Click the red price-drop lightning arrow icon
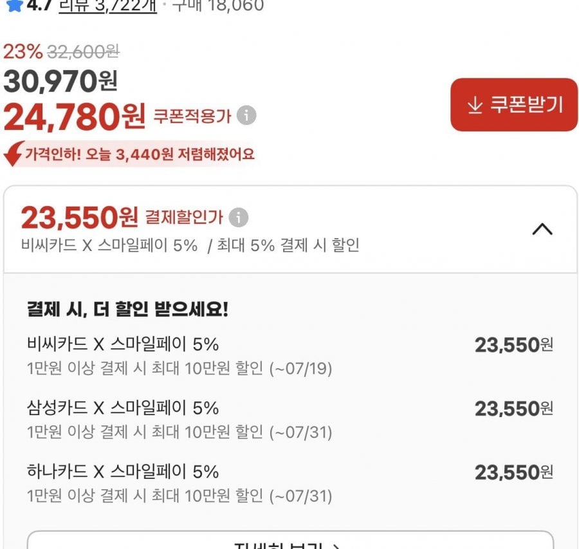 click(14, 153)
